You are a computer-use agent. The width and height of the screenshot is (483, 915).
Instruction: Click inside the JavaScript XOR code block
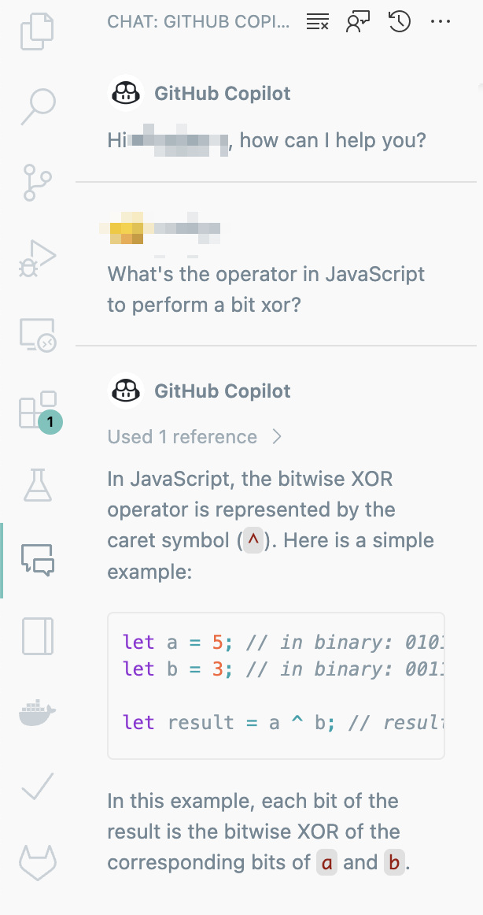pyautogui.click(x=276, y=686)
